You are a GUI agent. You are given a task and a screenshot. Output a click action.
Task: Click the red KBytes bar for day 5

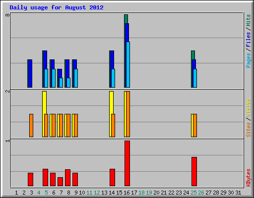click(45, 177)
